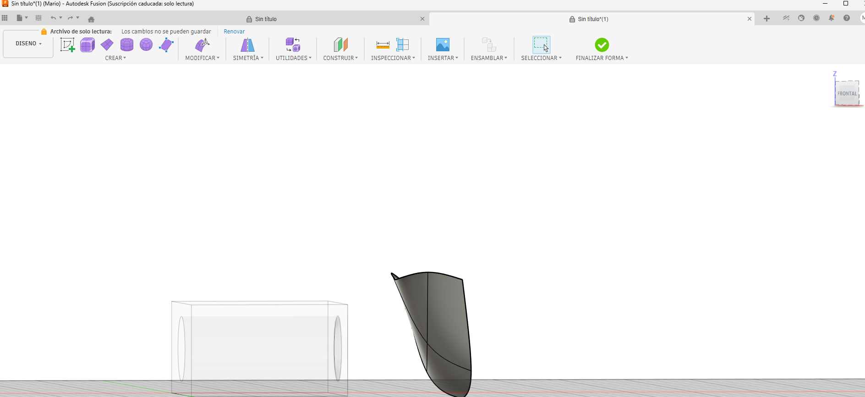Switch to the 'Sin título*(1)' document tab
Image resolution: width=865 pixels, height=397 pixels.
pyautogui.click(x=589, y=19)
